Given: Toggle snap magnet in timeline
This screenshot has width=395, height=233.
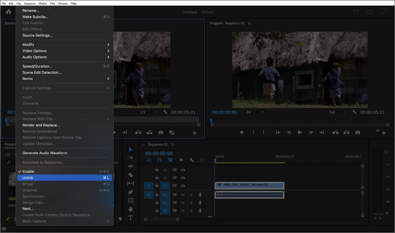Looking at the screenshot, I should pos(160,160).
